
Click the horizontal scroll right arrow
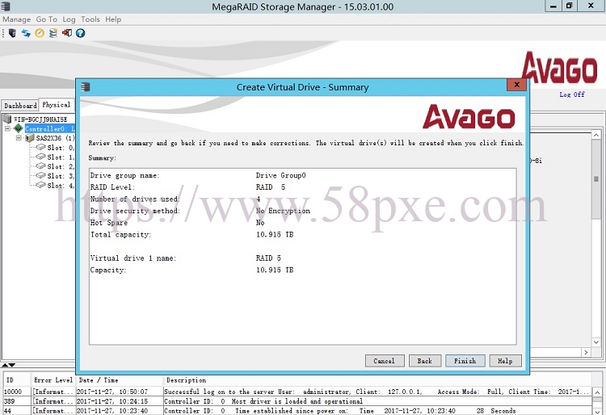pyautogui.click(x=586, y=352)
